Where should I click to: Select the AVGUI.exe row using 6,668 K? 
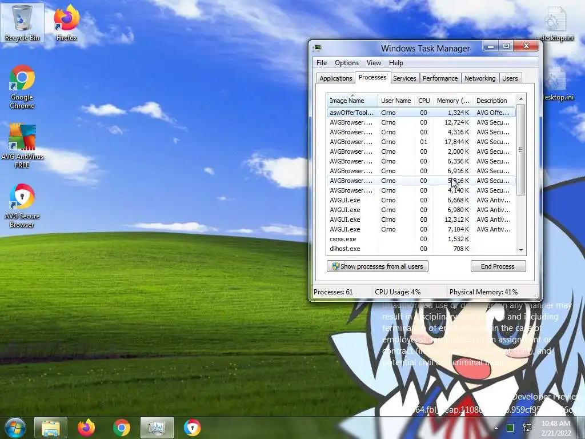(421, 199)
